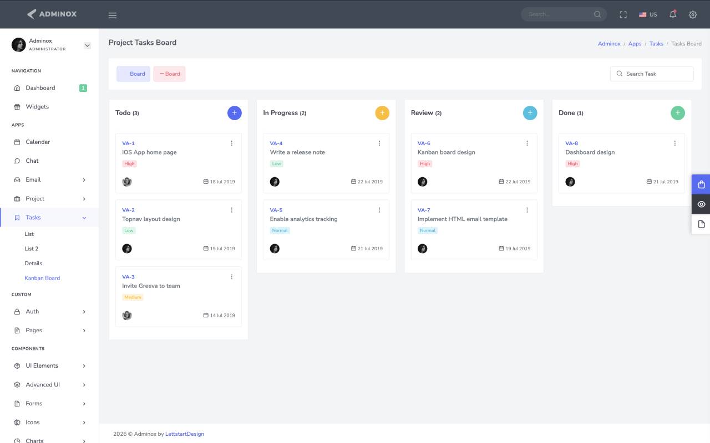Follow the Apps breadcrumb link
The image size is (710, 443).
pyautogui.click(x=635, y=44)
